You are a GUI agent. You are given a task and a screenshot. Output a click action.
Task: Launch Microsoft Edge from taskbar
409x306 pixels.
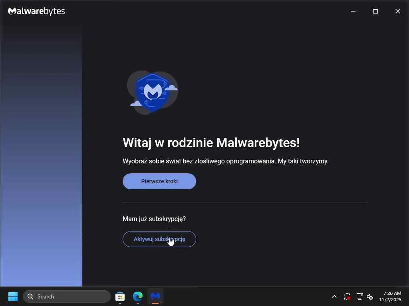point(138,296)
